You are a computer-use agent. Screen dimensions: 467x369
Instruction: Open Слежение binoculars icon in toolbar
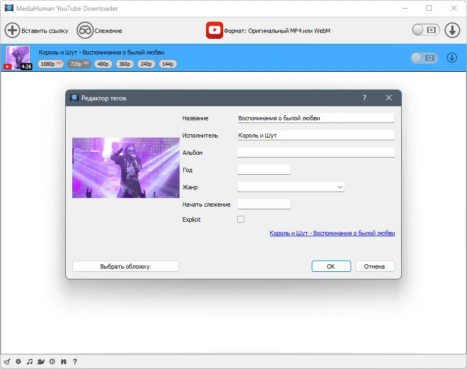(x=85, y=30)
